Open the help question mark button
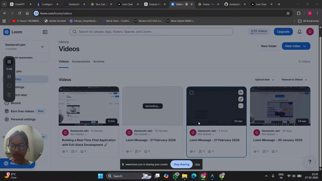The height and width of the screenshot is (181, 322). [310, 162]
